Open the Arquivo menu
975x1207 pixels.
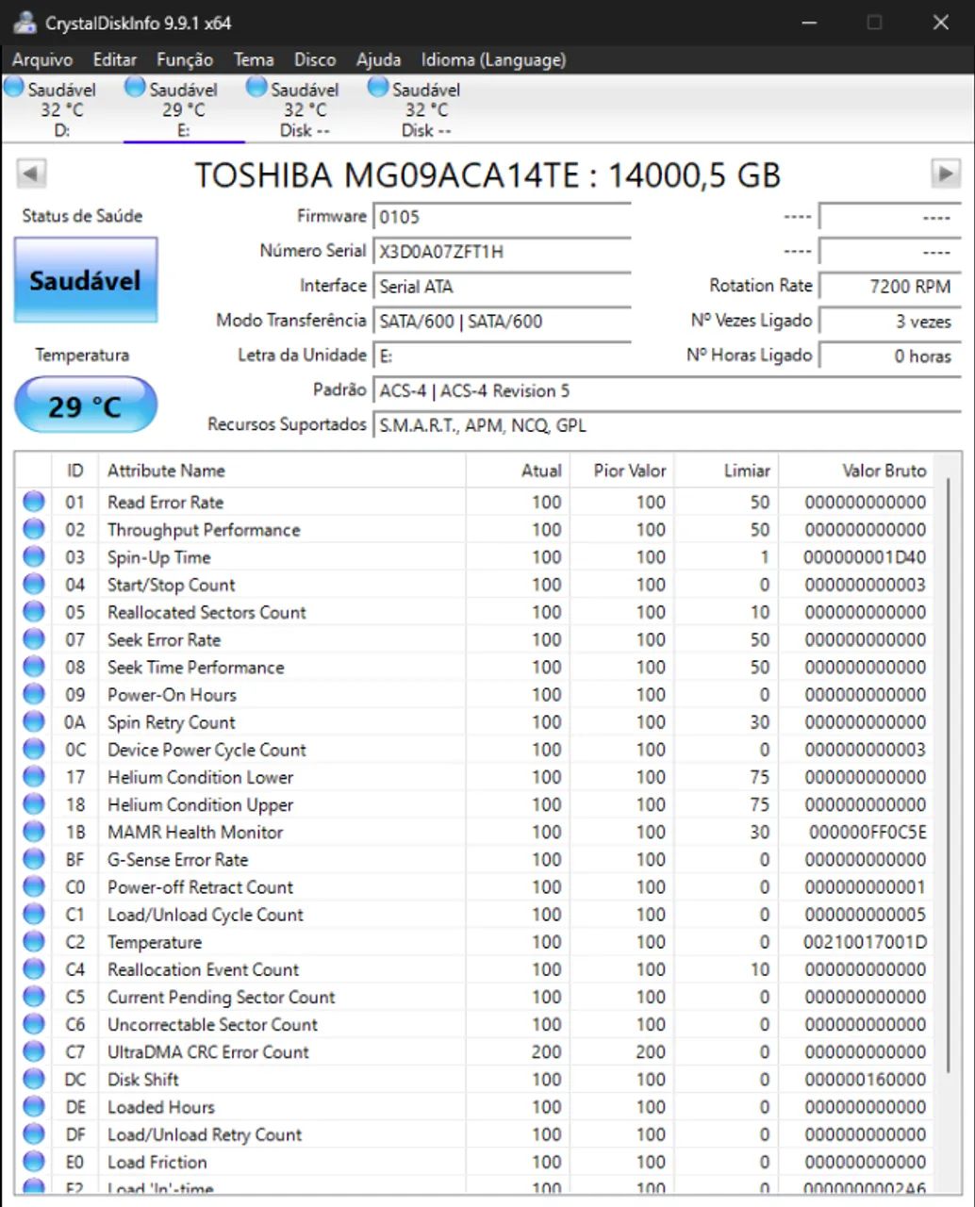[42, 59]
